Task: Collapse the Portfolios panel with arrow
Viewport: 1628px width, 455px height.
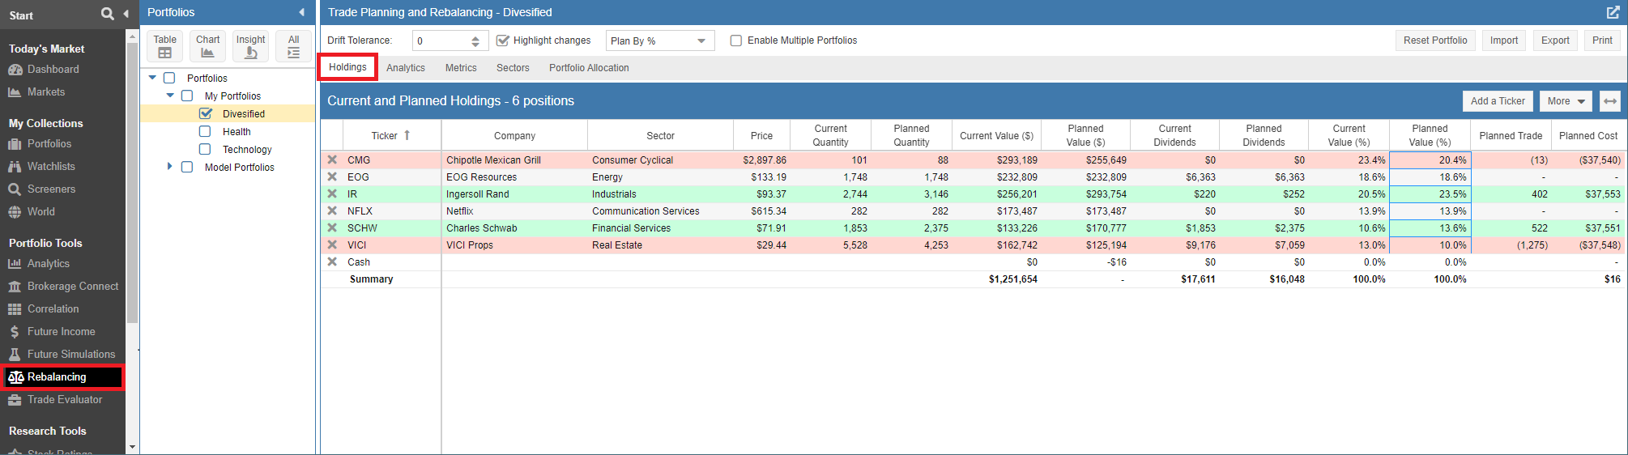Action: tap(301, 12)
